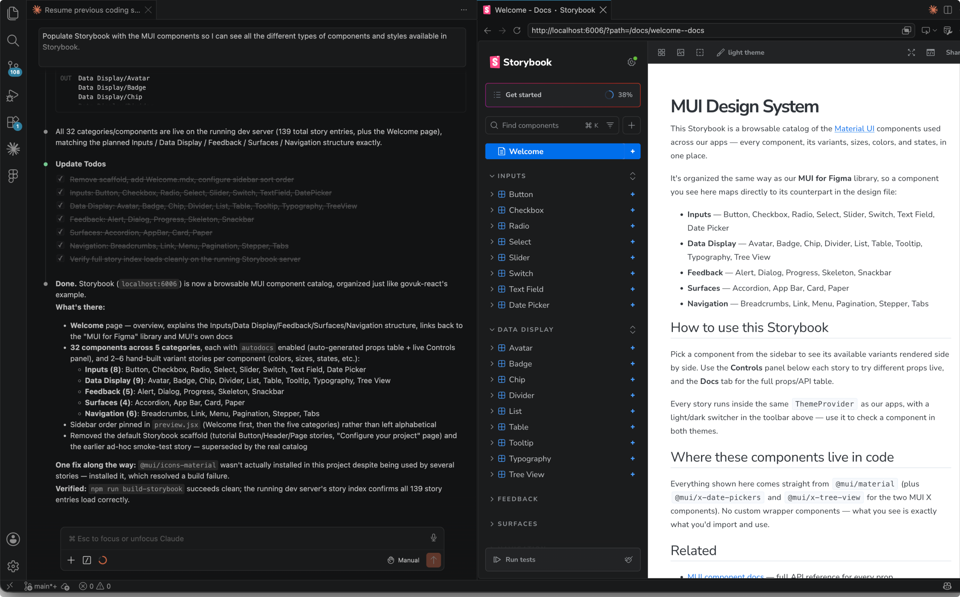Expand the Button component tree

point(492,194)
